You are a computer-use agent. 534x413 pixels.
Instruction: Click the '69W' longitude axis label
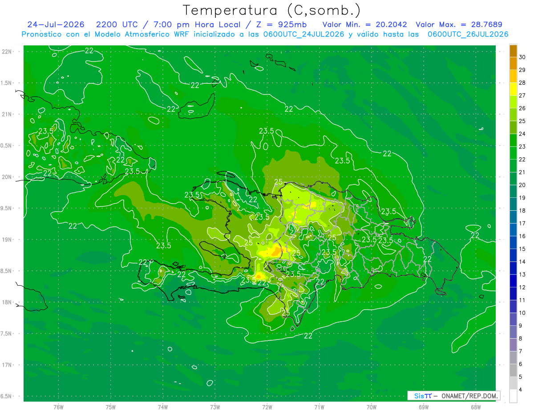(423, 407)
